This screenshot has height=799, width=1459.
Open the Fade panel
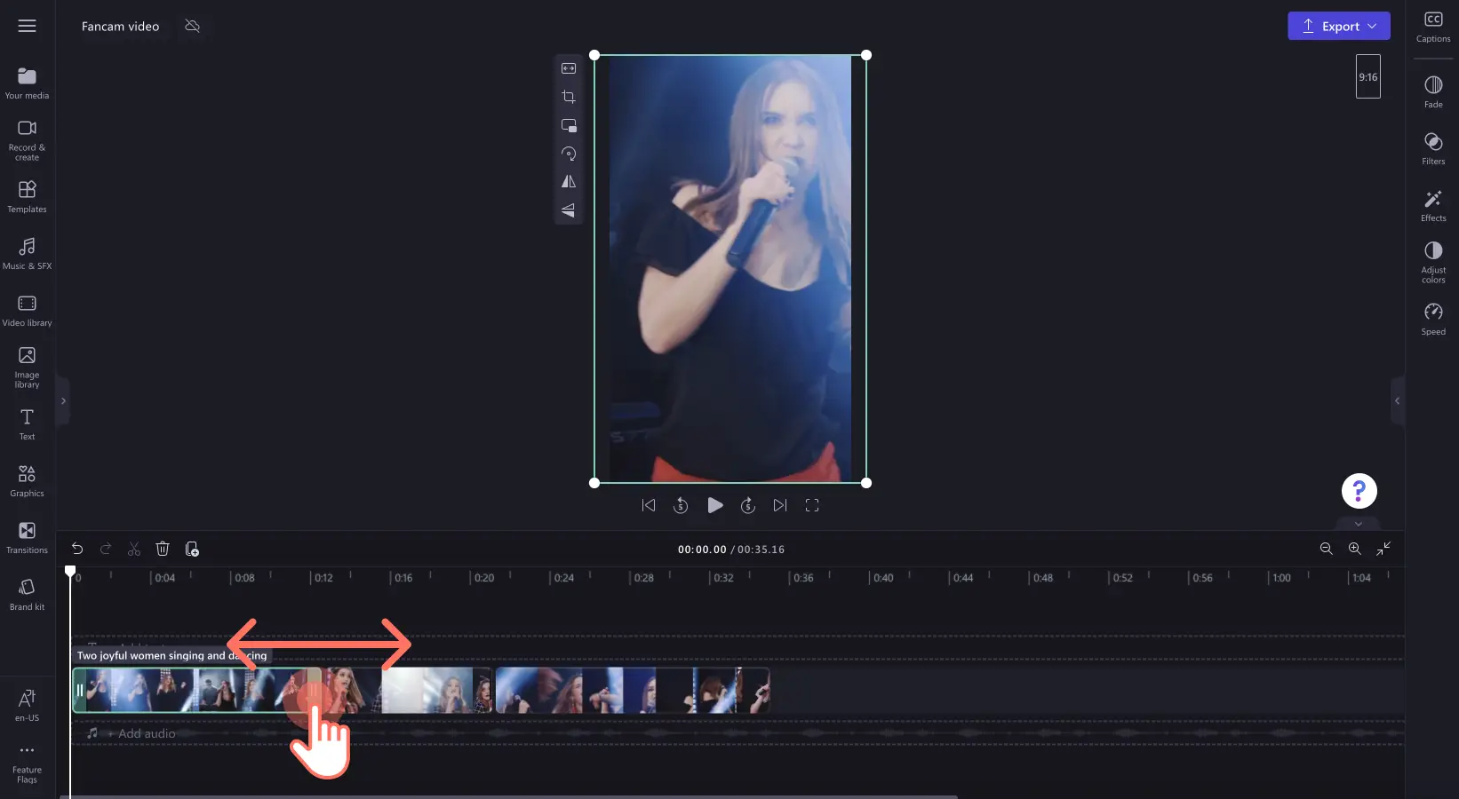tap(1433, 92)
